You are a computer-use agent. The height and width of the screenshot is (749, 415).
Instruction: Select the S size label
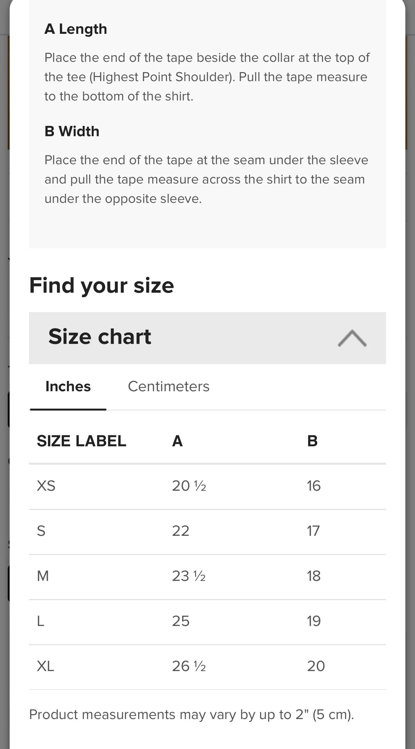pos(41,531)
